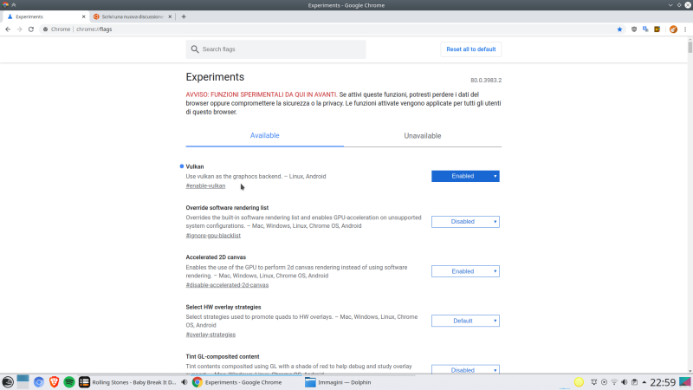Select the Scrivi una nuova discussione tab
Screen dimensions: 693x390
point(133,16)
